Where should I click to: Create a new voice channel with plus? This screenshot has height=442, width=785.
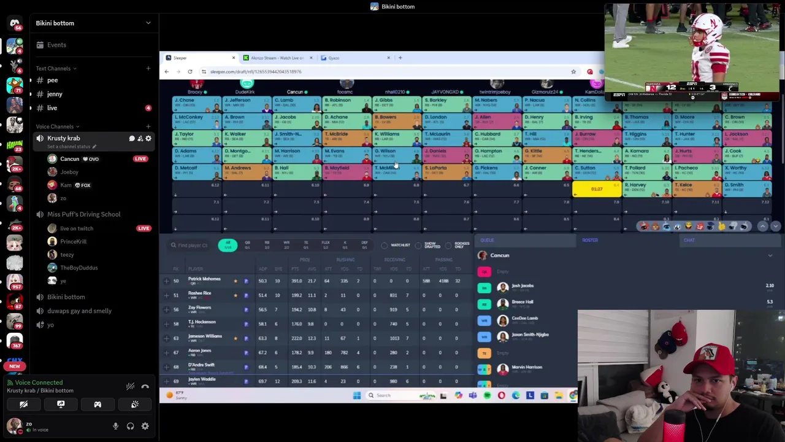(x=148, y=126)
